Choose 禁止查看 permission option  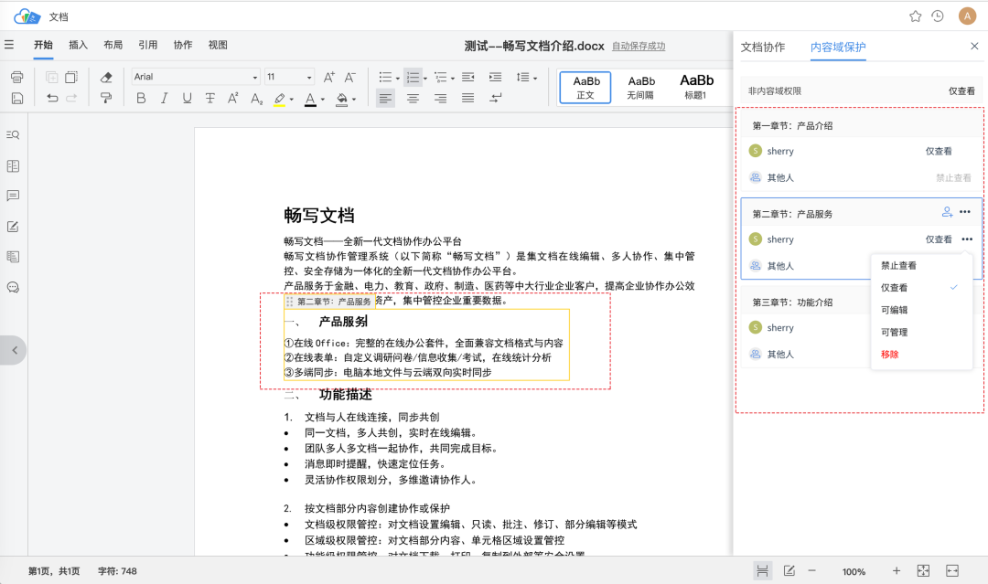(x=921, y=266)
